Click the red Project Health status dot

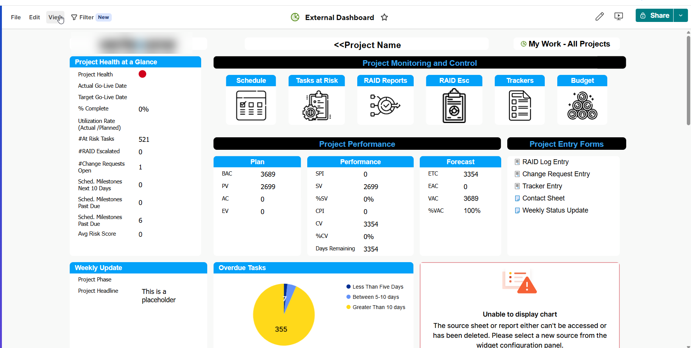142,74
